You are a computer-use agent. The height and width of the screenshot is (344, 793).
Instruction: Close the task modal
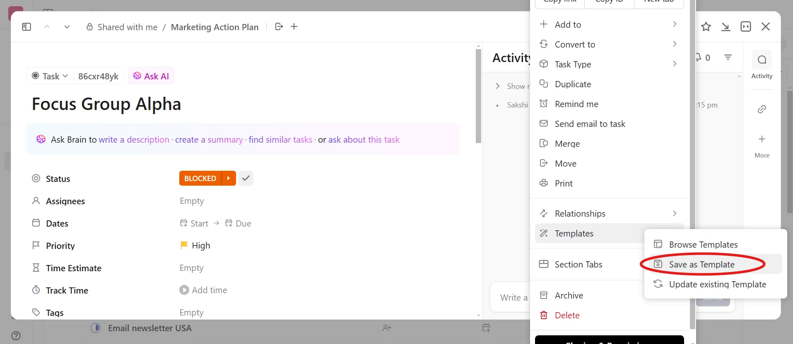pos(766,27)
